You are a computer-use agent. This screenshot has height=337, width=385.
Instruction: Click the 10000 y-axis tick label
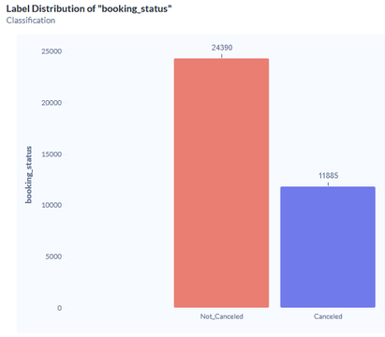pos(52,205)
